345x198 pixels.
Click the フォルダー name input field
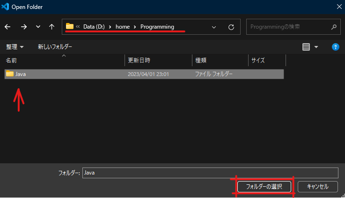(x=210, y=173)
